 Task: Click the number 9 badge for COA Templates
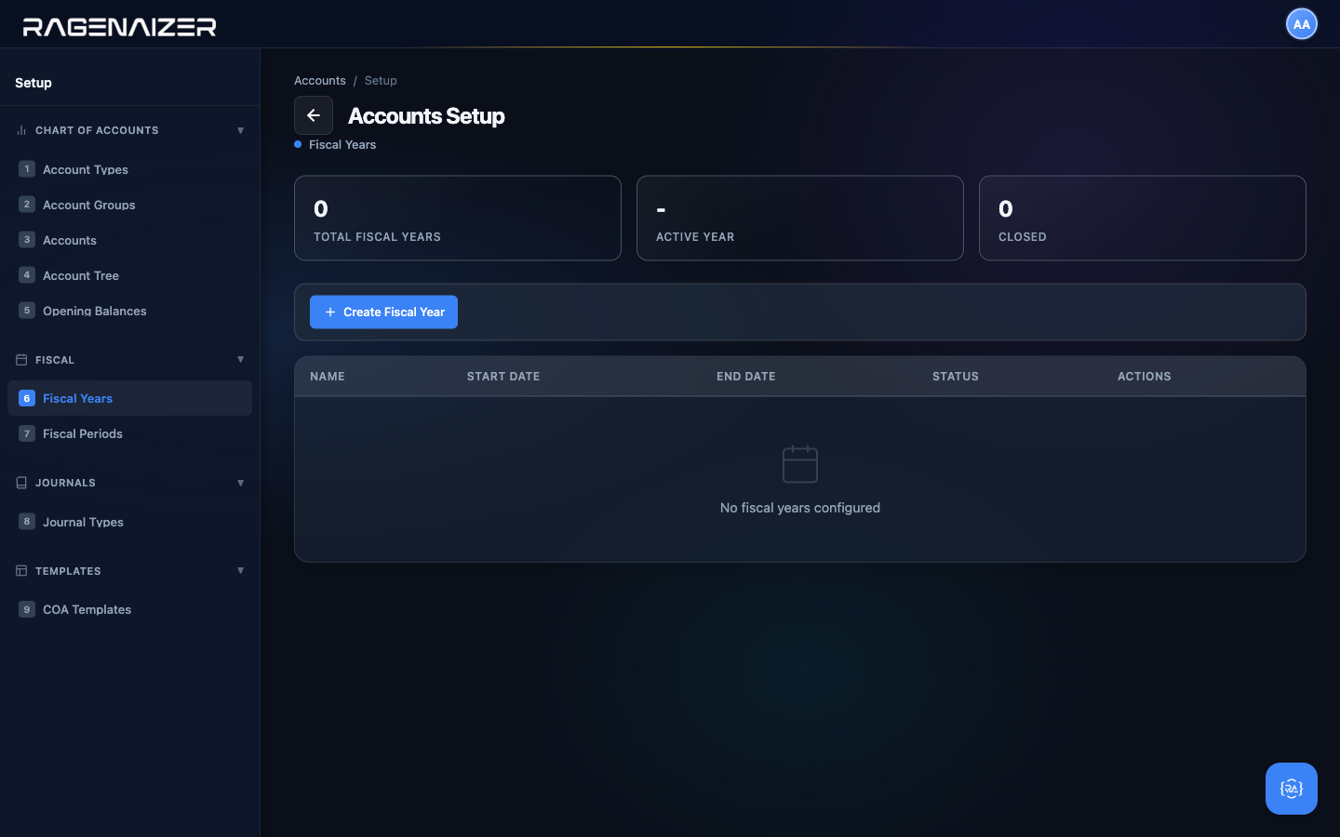[27, 610]
